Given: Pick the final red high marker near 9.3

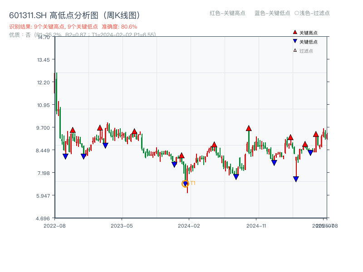Looking at the screenshot, I should tap(316, 134).
